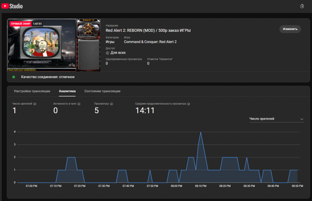The height and width of the screenshot is (201, 312).
Task: Click the Одновременные просмотры label
Action: [x=124, y=59]
